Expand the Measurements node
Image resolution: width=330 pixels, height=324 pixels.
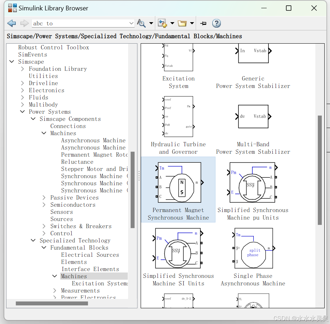54,290
